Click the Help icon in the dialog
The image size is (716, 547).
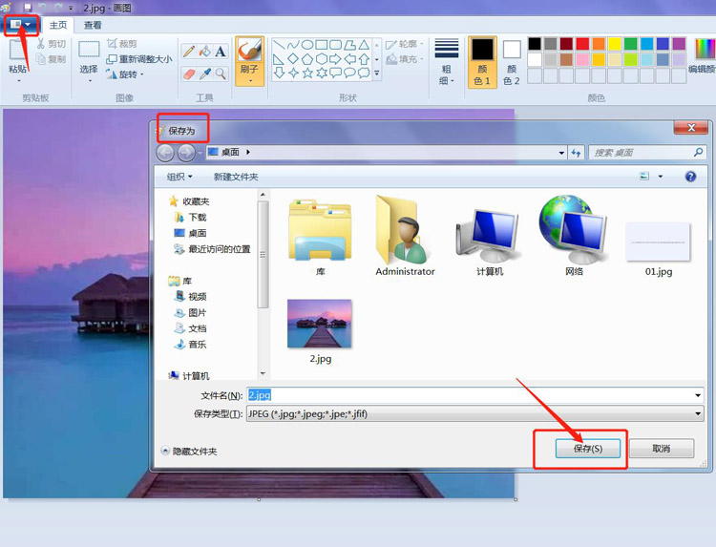coord(690,177)
